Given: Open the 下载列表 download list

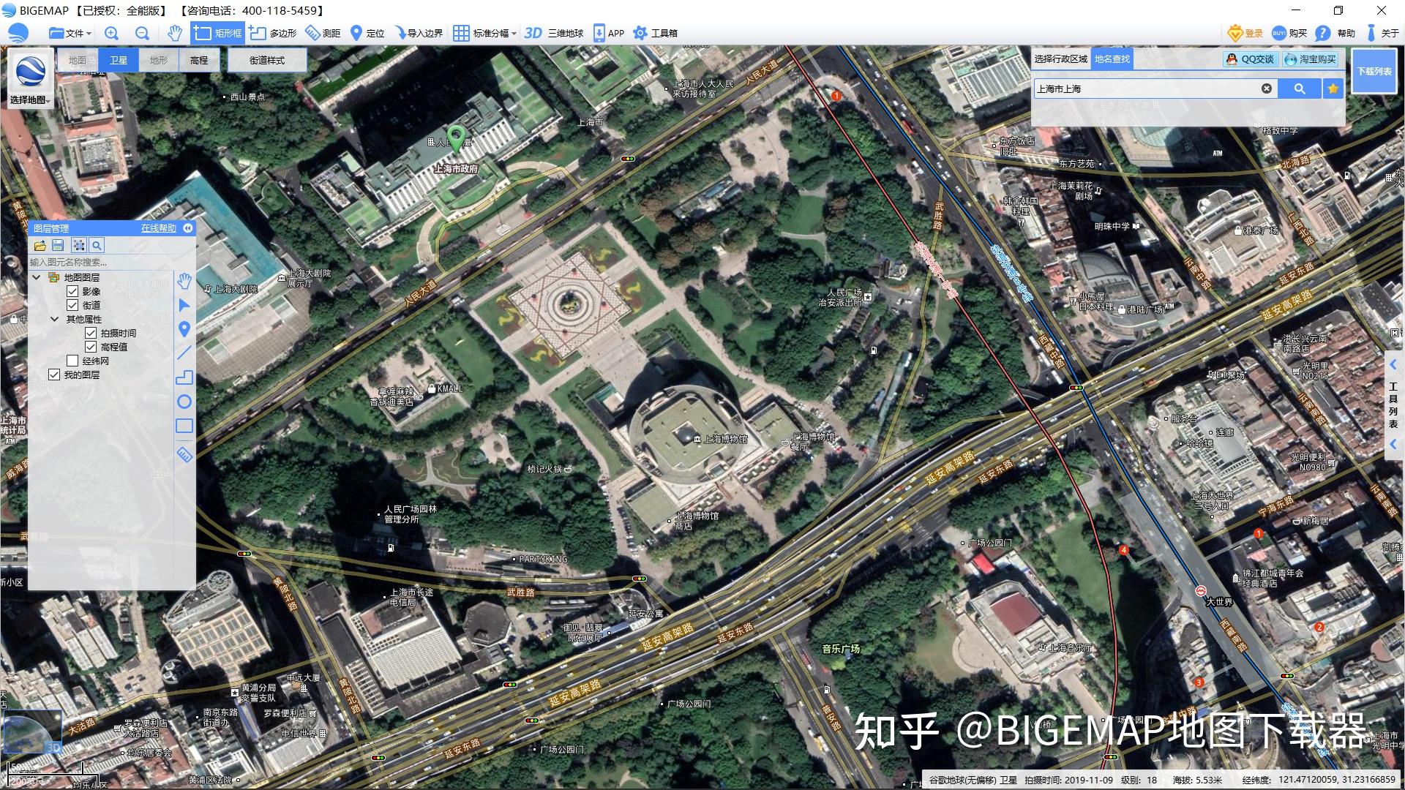Looking at the screenshot, I should click(x=1374, y=71).
